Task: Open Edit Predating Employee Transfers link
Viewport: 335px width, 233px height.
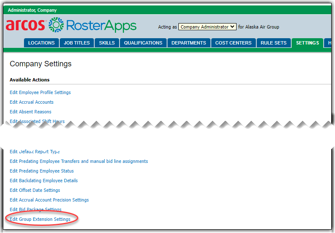Action: click(x=79, y=161)
